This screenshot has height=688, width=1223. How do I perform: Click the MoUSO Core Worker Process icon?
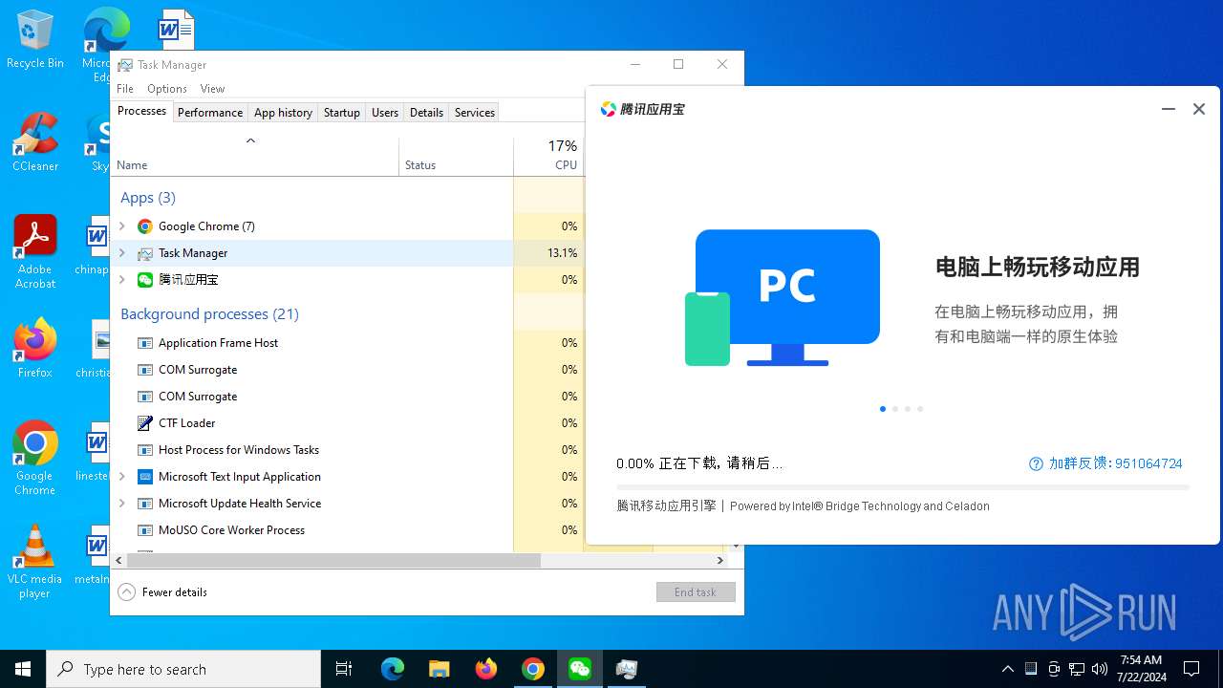coord(145,530)
